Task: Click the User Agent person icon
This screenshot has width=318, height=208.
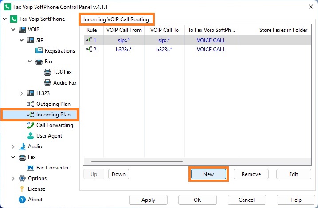Action: [31, 136]
